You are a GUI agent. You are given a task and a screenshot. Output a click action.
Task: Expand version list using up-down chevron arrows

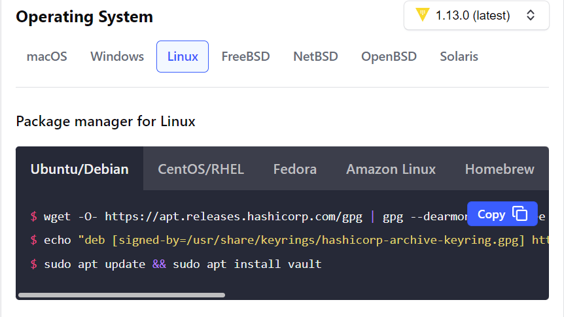pos(531,15)
